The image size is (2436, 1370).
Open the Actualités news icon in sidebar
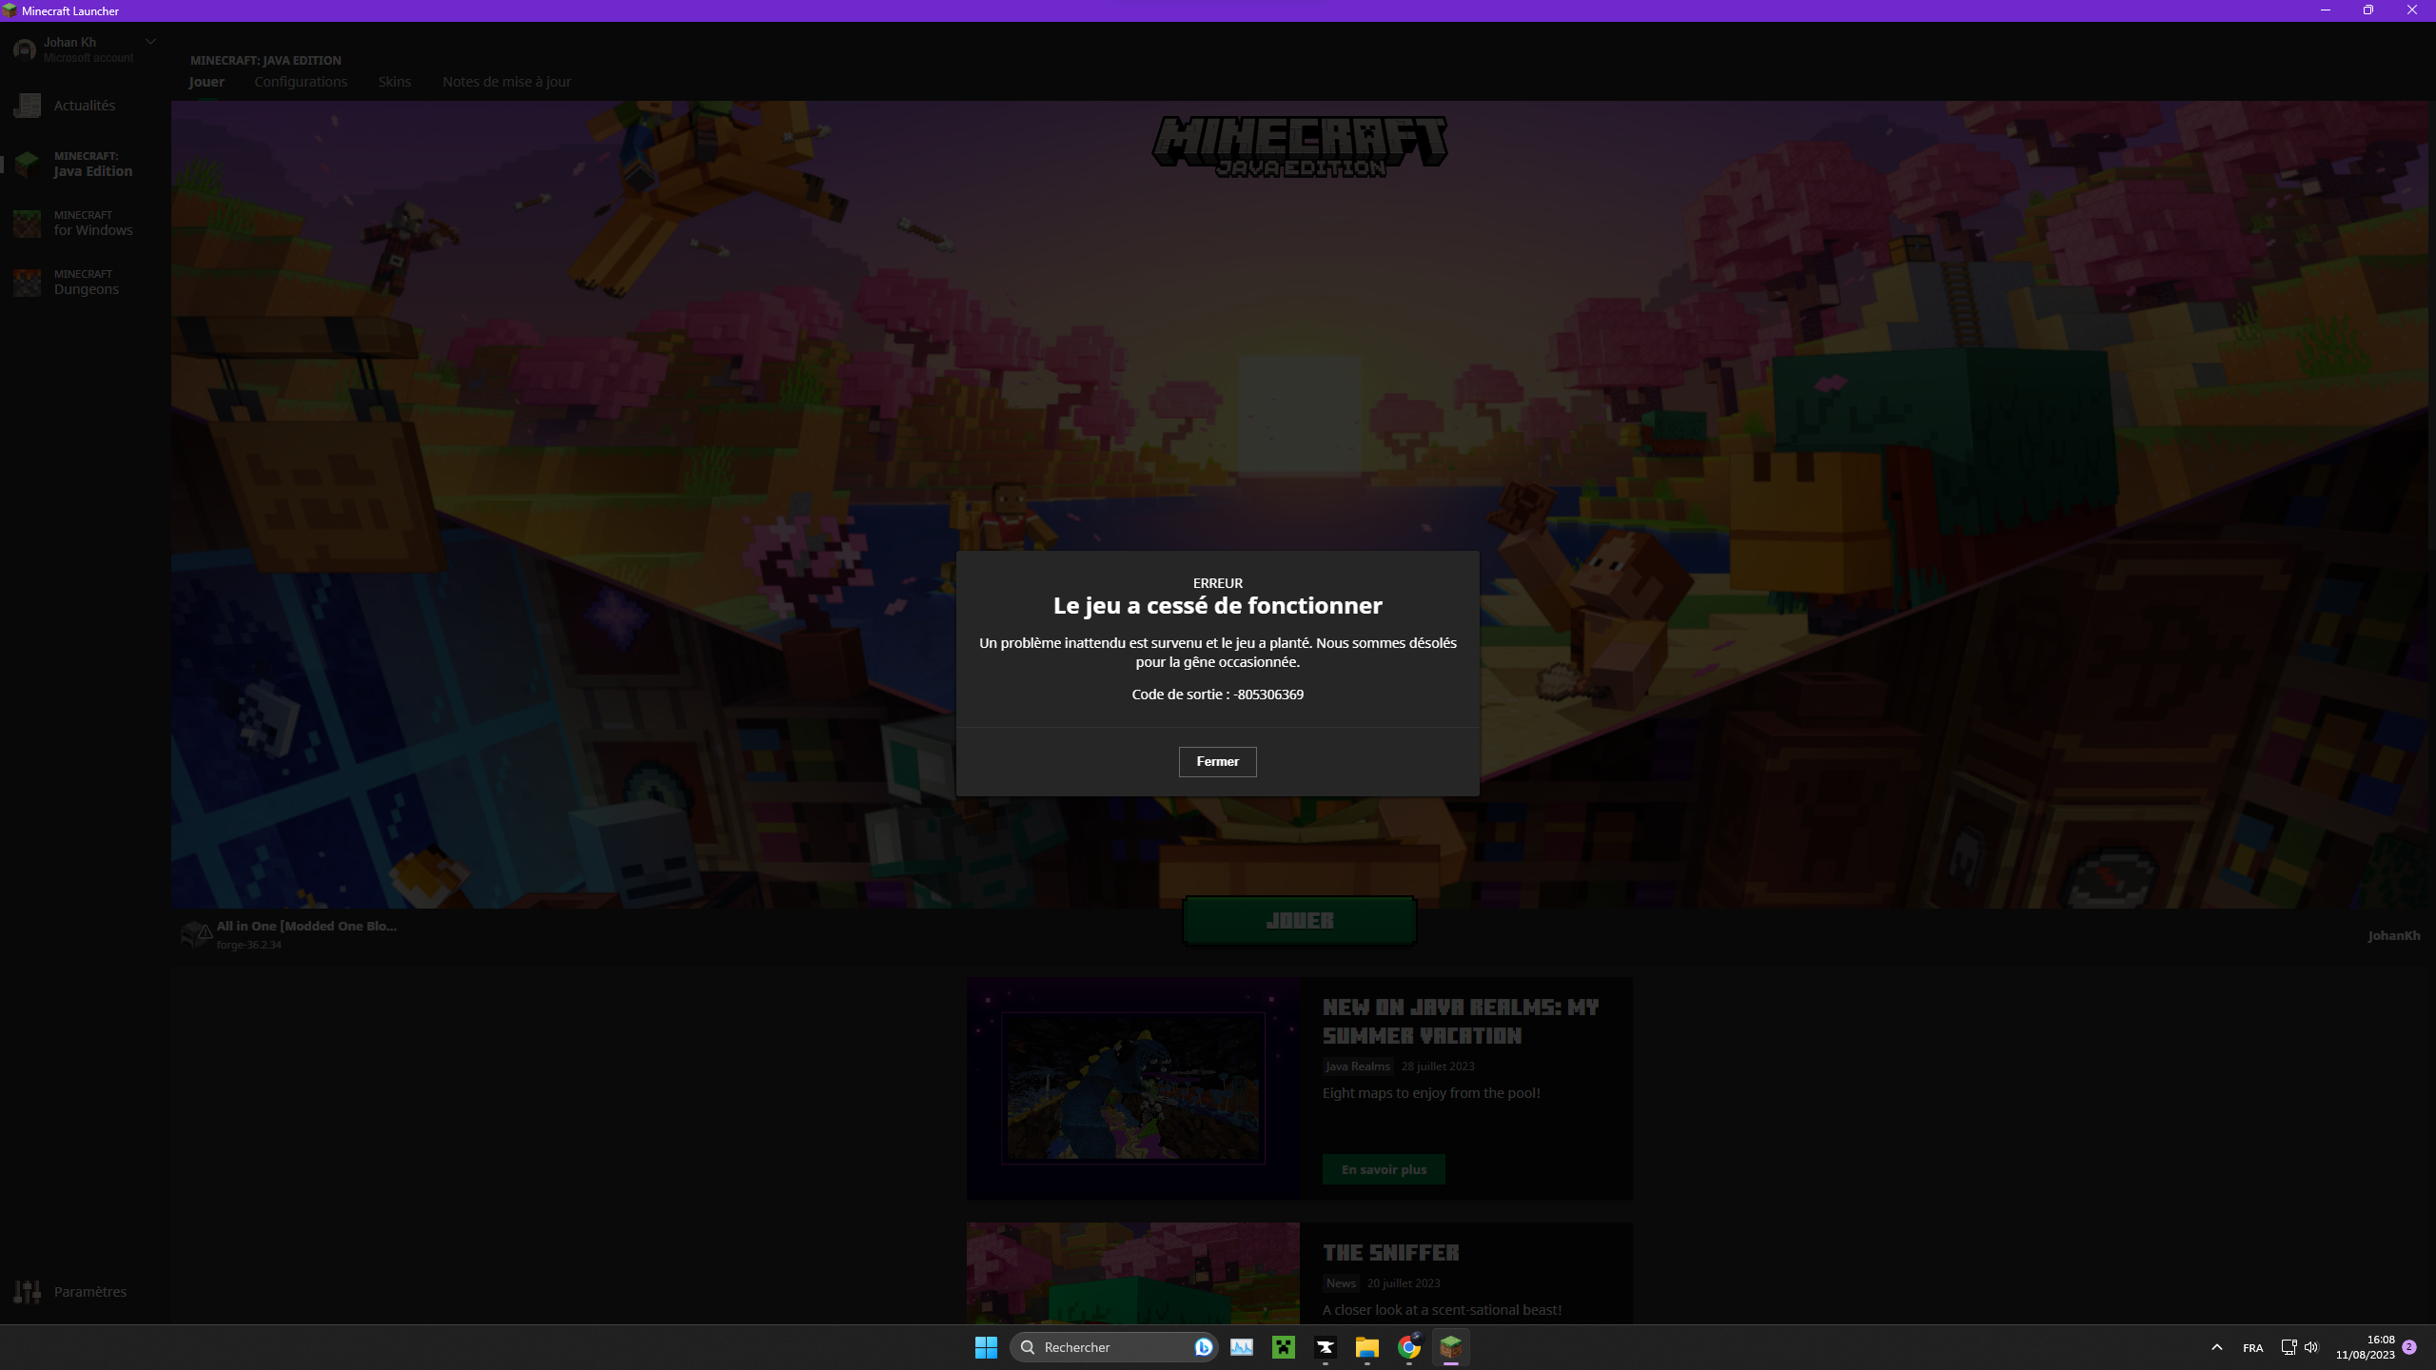click(x=28, y=106)
